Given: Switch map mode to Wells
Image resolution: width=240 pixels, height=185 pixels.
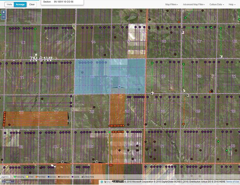Looking at the screenshot, I should 9,4.
